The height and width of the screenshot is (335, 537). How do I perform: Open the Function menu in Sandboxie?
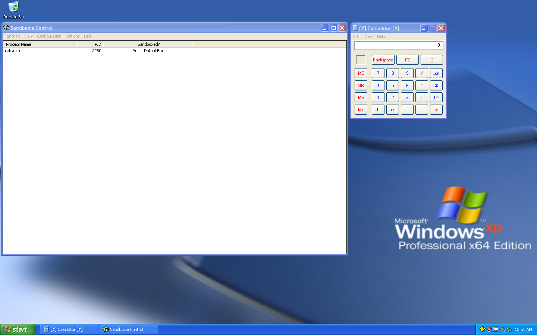tap(12, 36)
